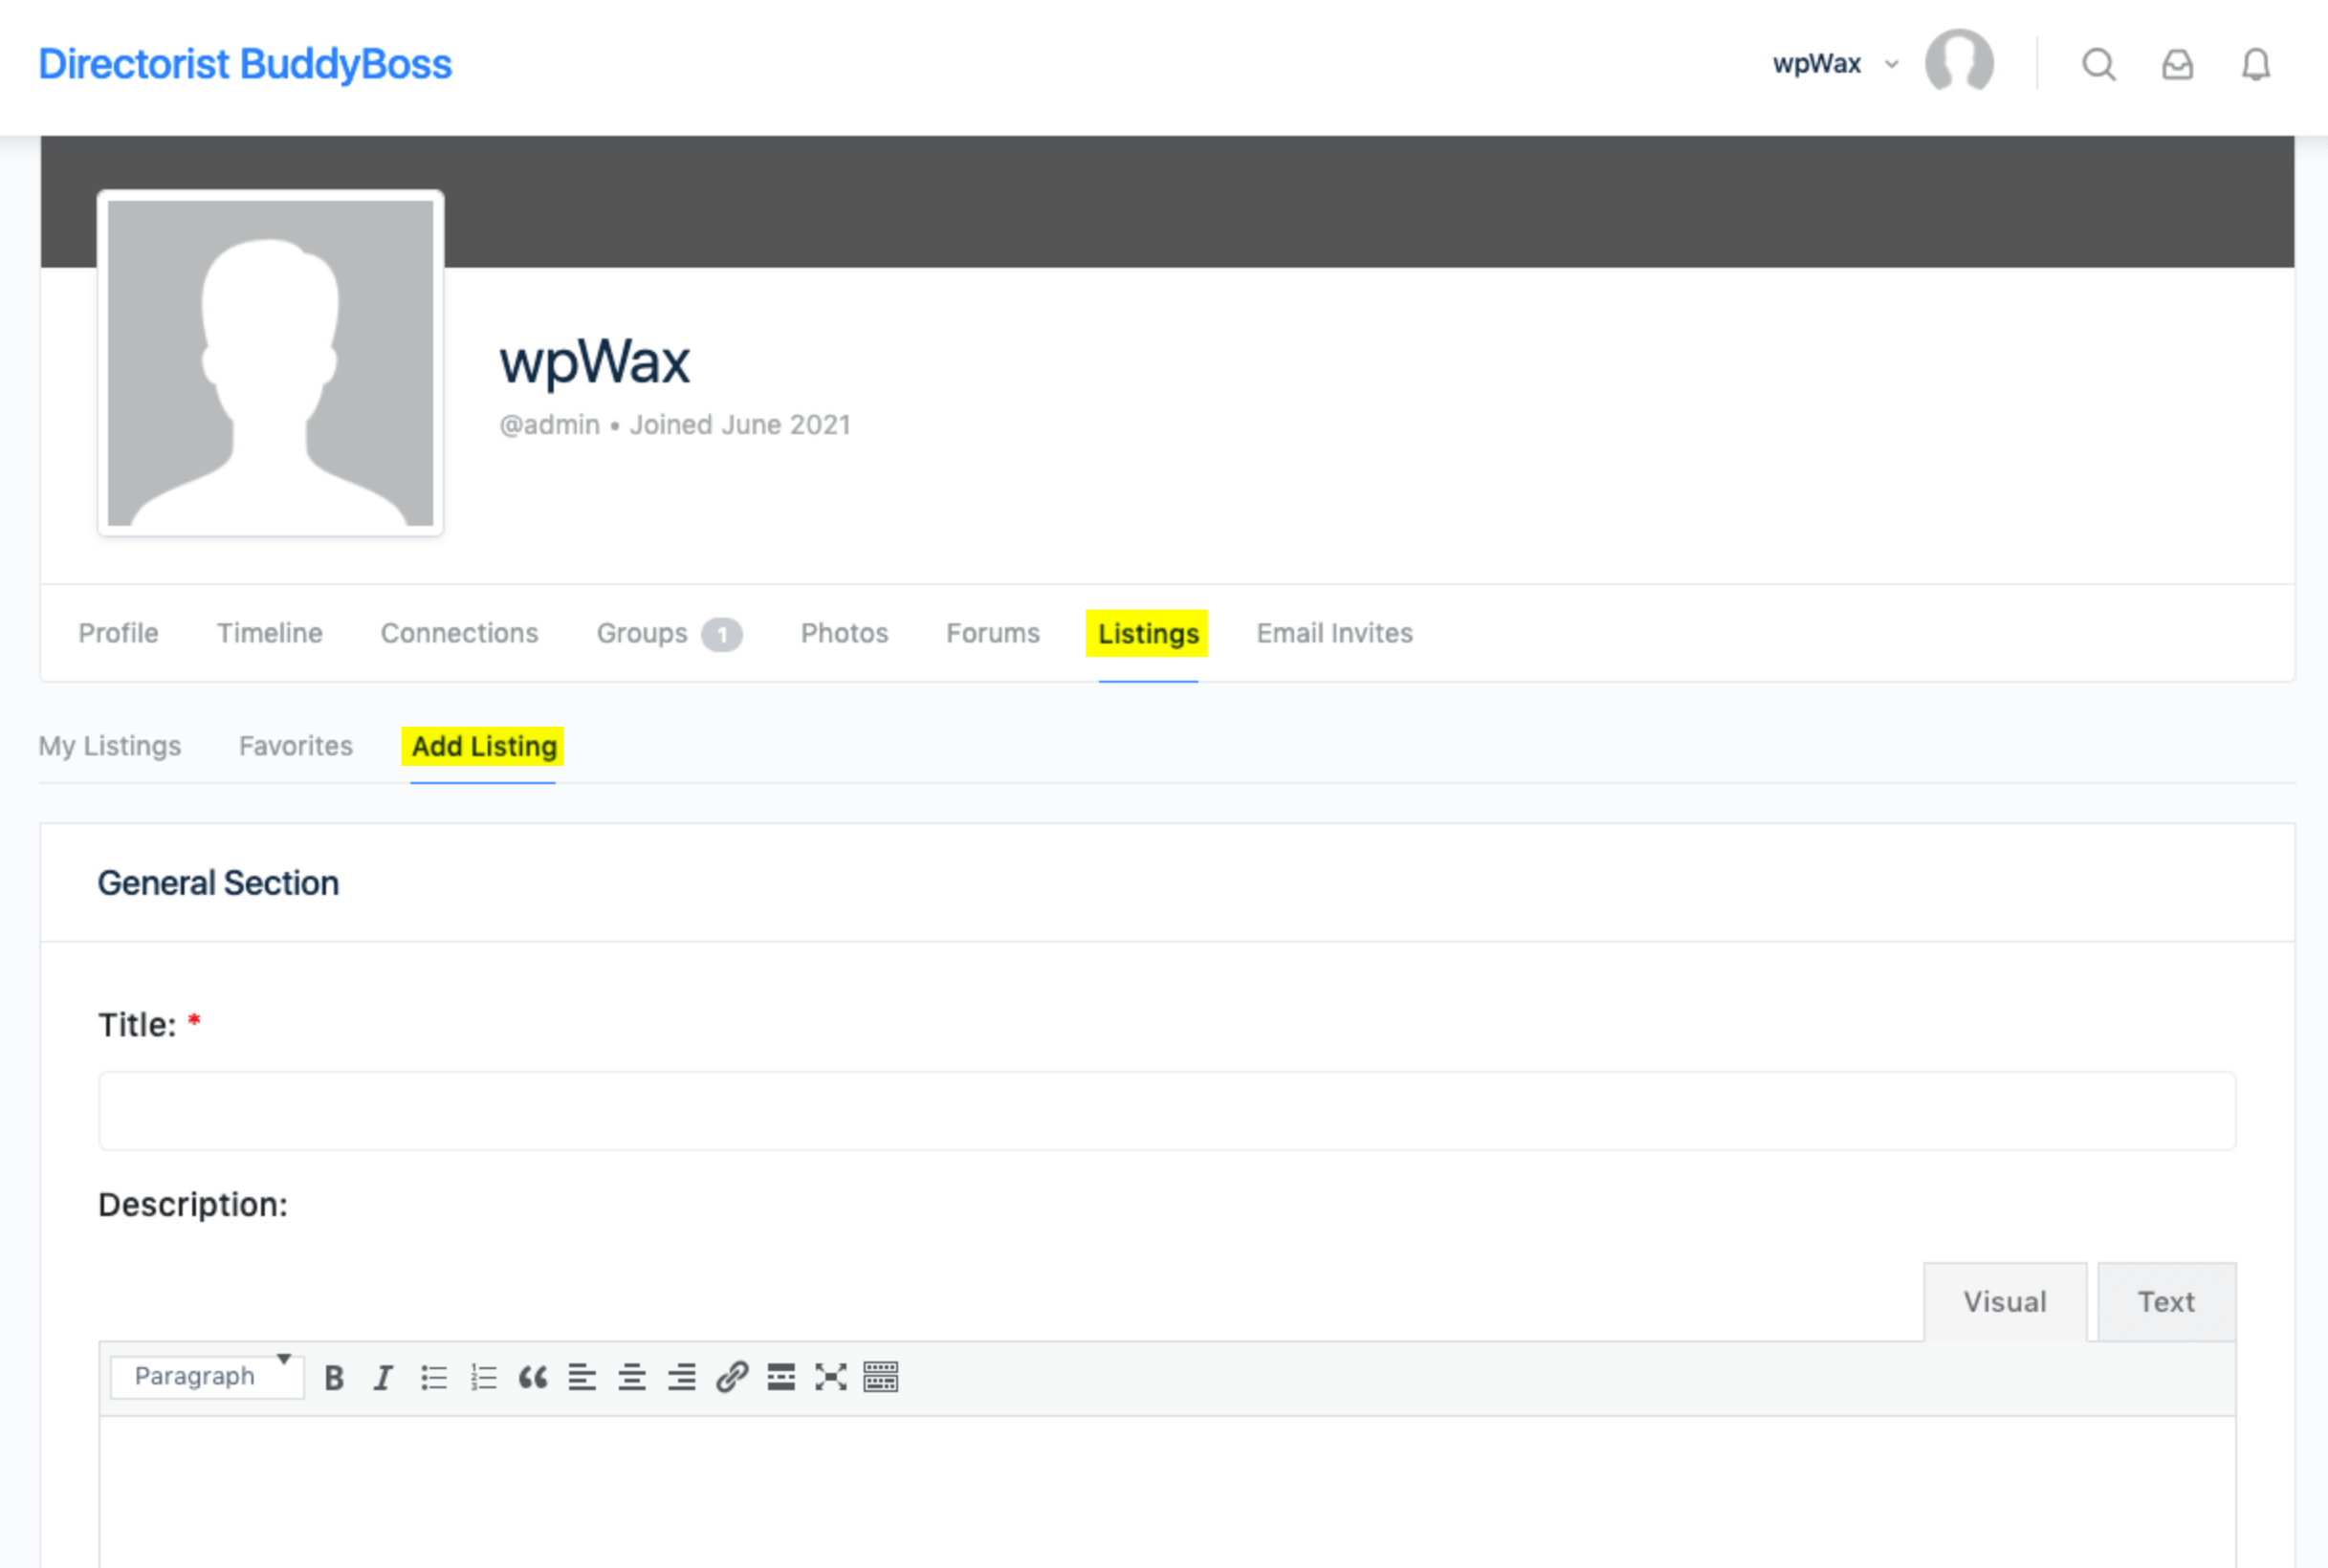This screenshot has height=1568, width=2328.
Task: Open the Paragraph format dropdown
Action: tap(208, 1376)
